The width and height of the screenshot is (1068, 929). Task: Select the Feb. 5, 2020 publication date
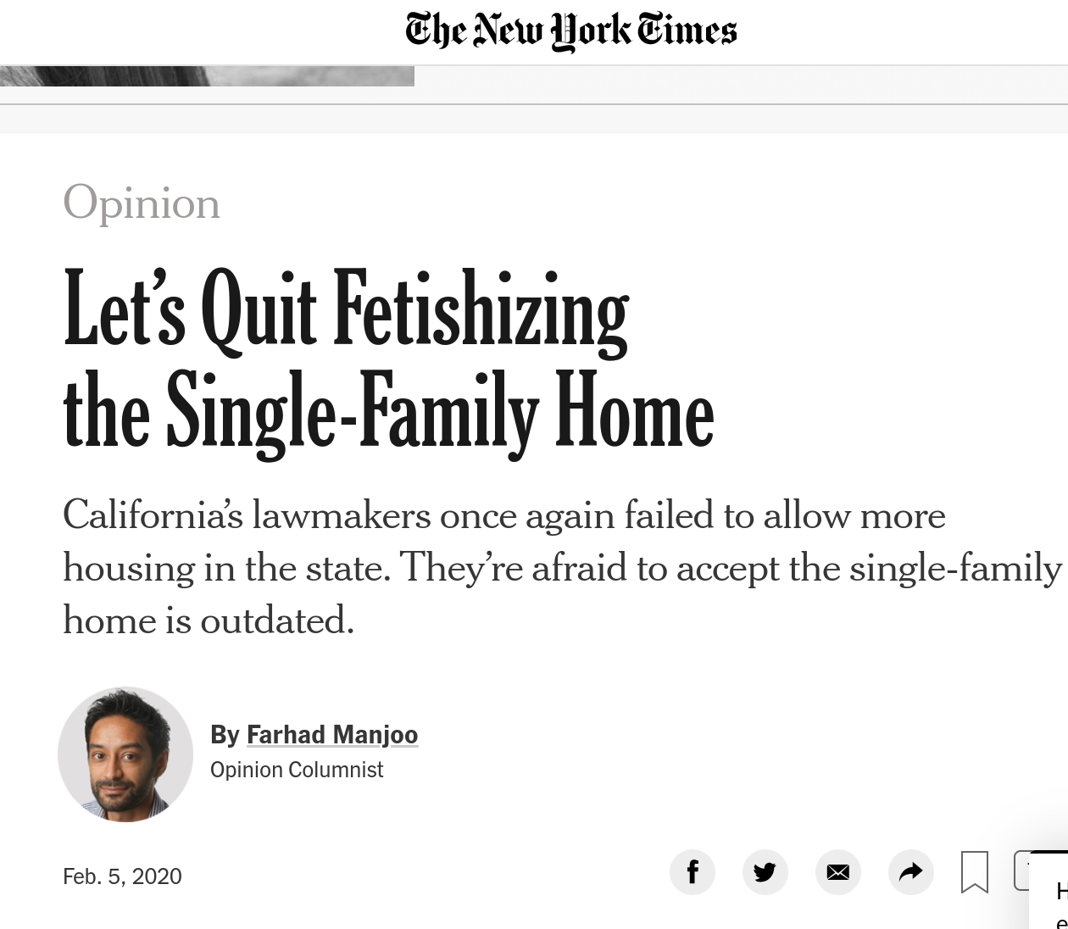[122, 876]
